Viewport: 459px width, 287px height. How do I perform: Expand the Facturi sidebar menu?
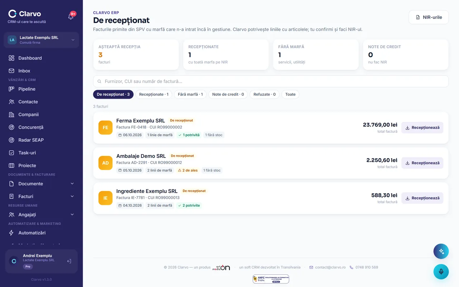click(41, 197)
